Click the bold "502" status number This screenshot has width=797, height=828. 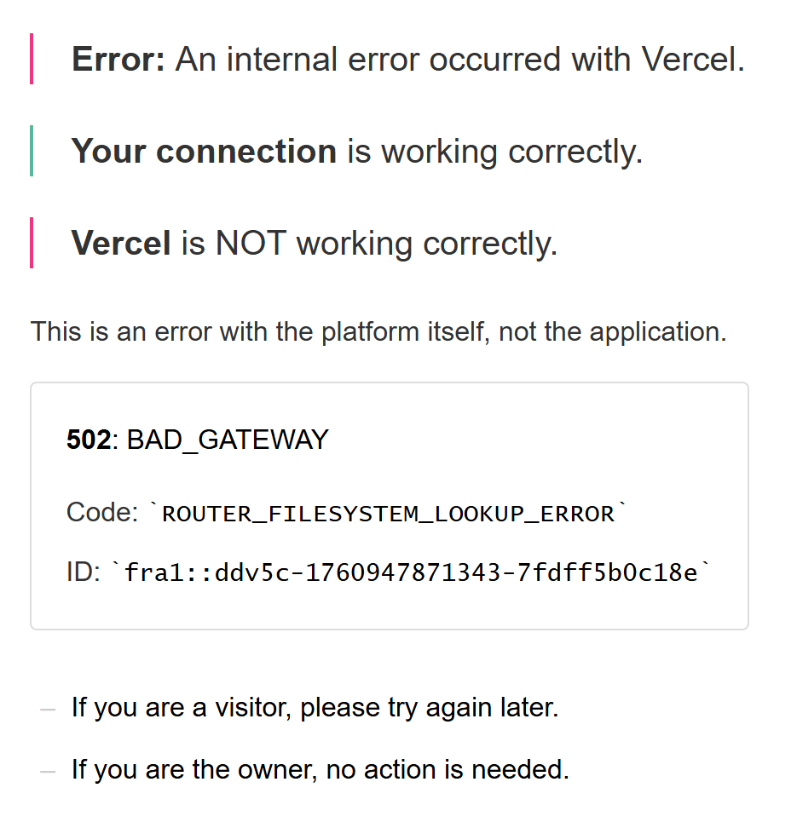(89, 440)
